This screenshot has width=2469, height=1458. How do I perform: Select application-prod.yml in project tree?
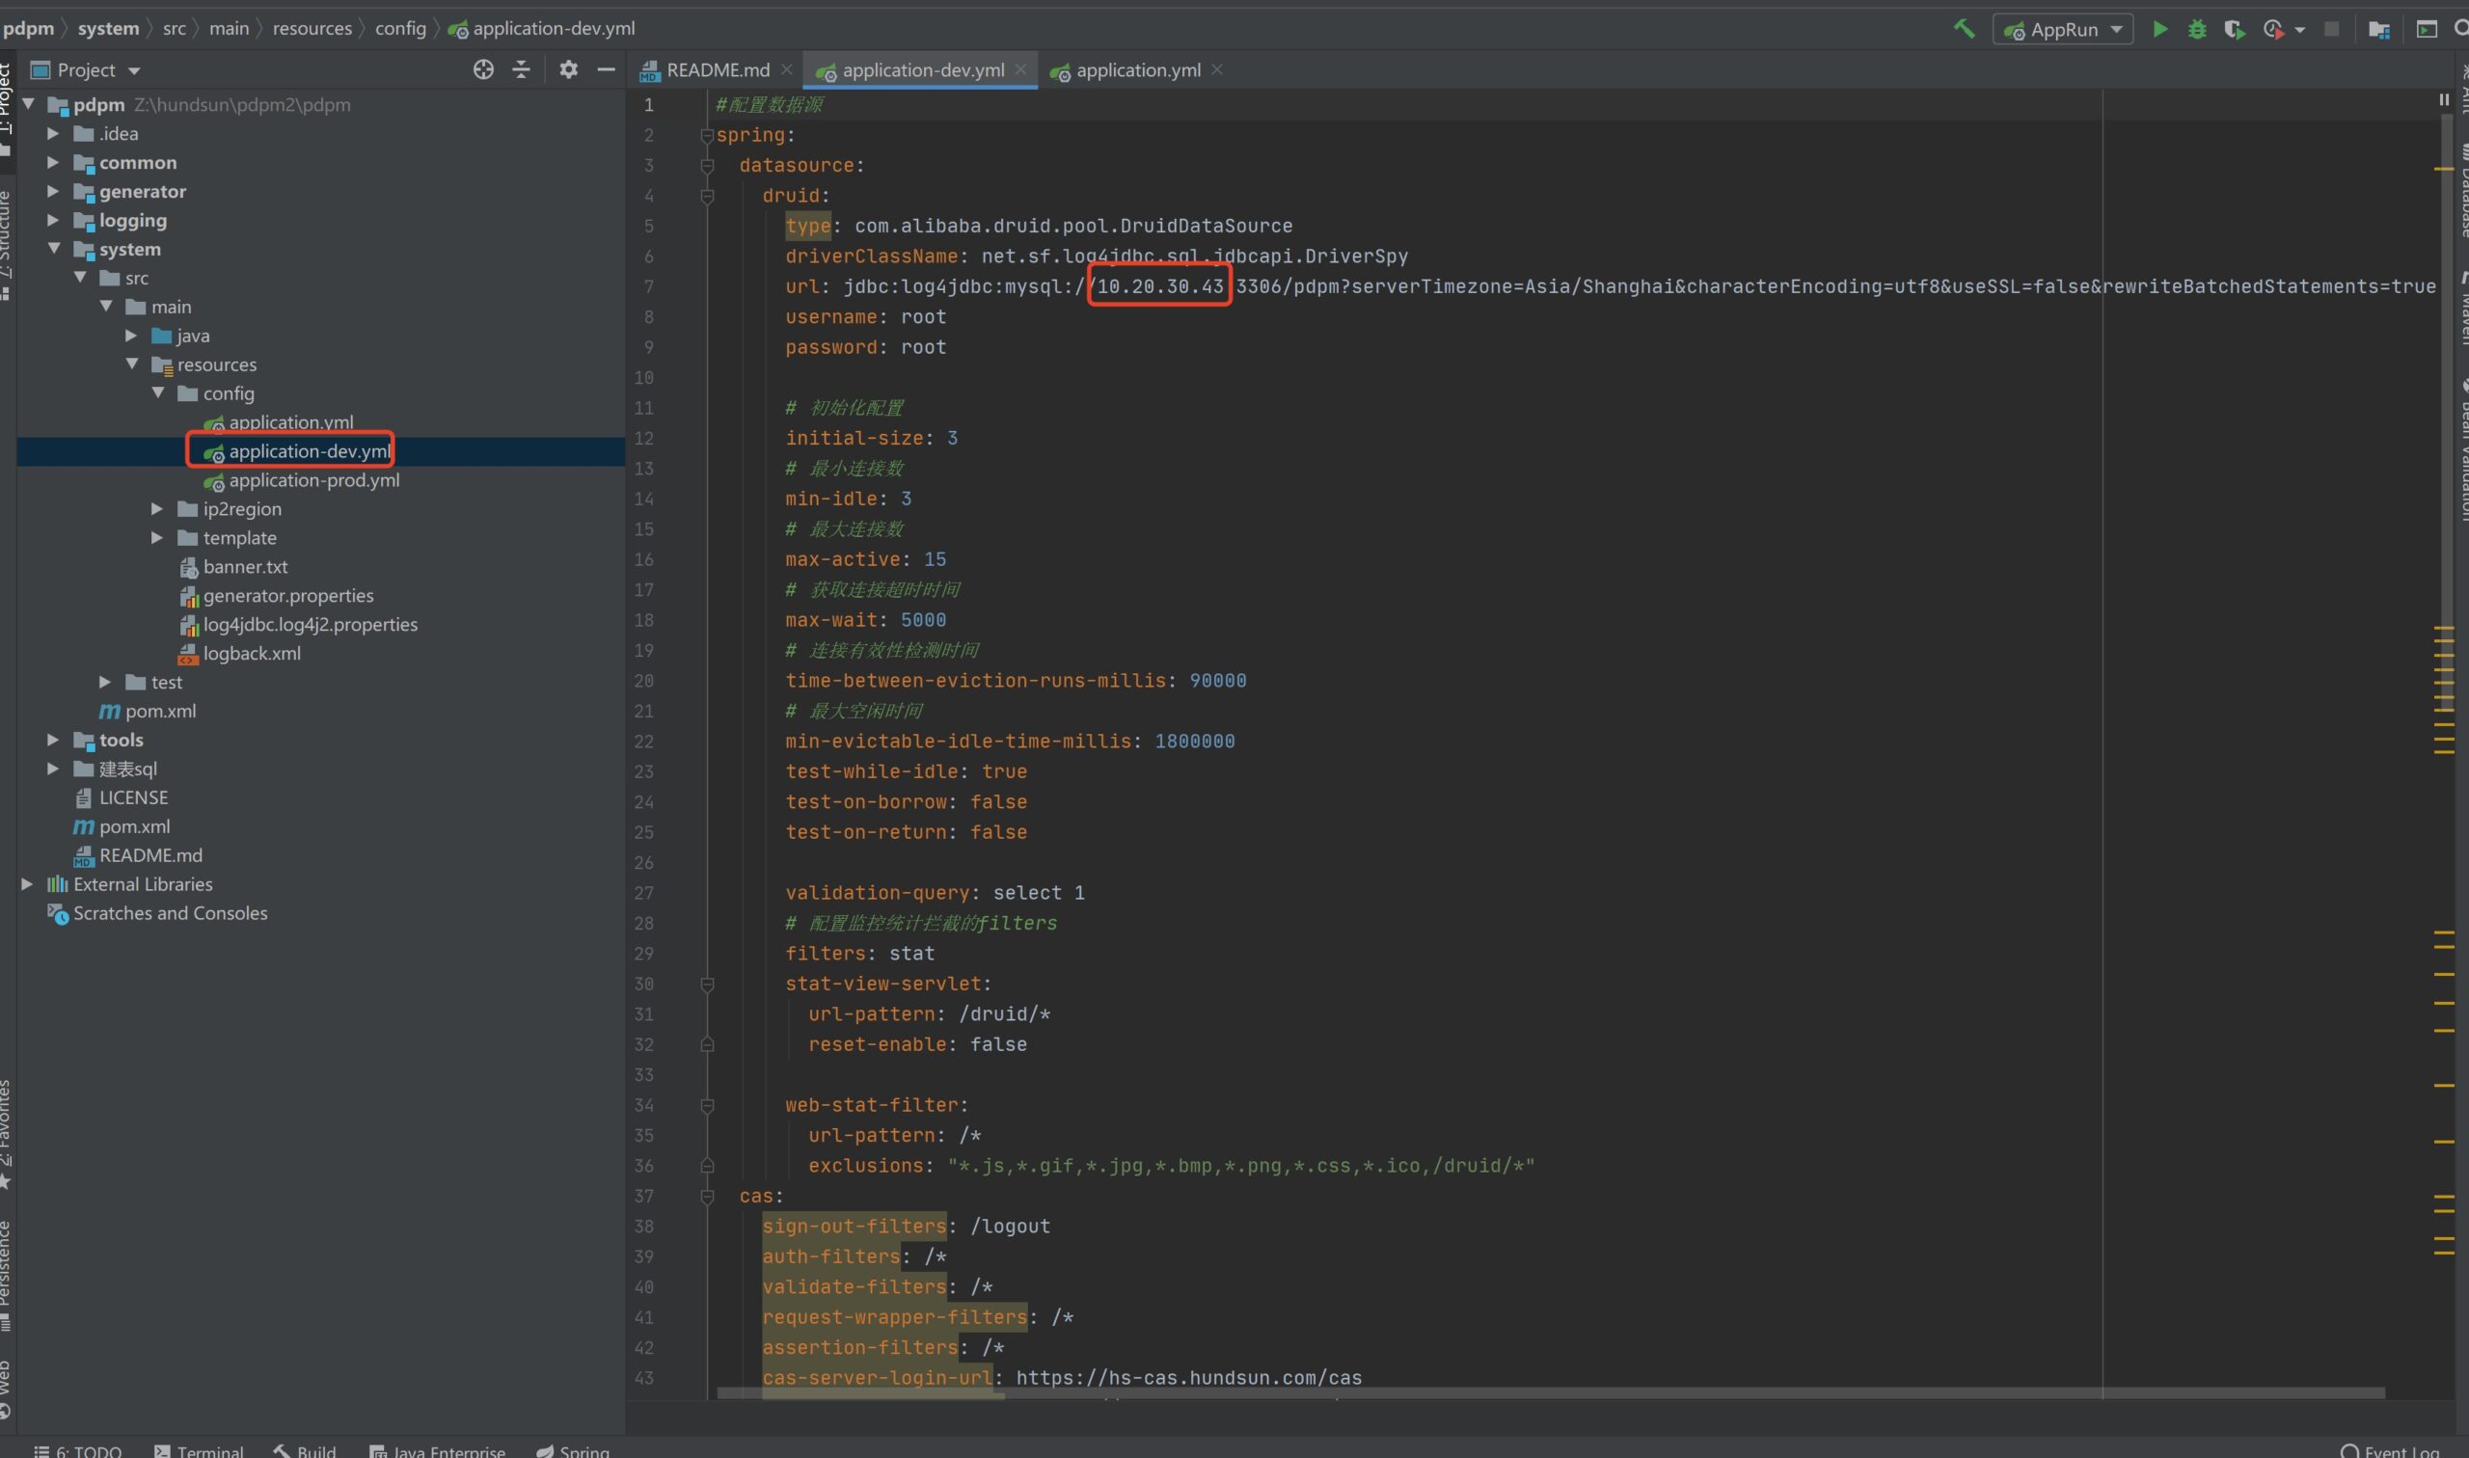302,480
